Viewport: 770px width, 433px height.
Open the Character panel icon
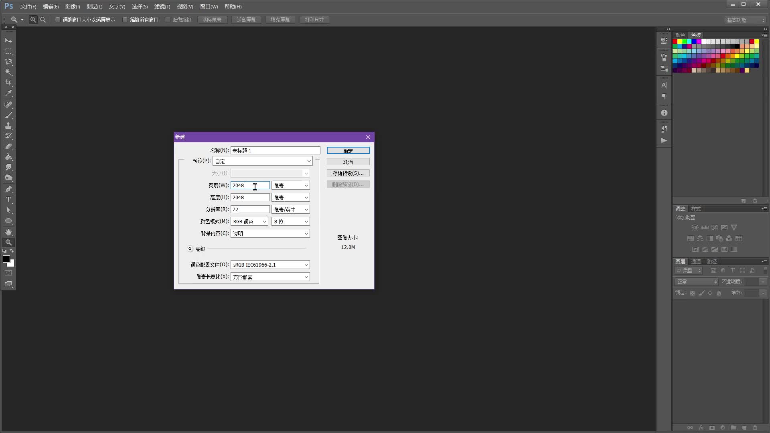click(664, 85)
